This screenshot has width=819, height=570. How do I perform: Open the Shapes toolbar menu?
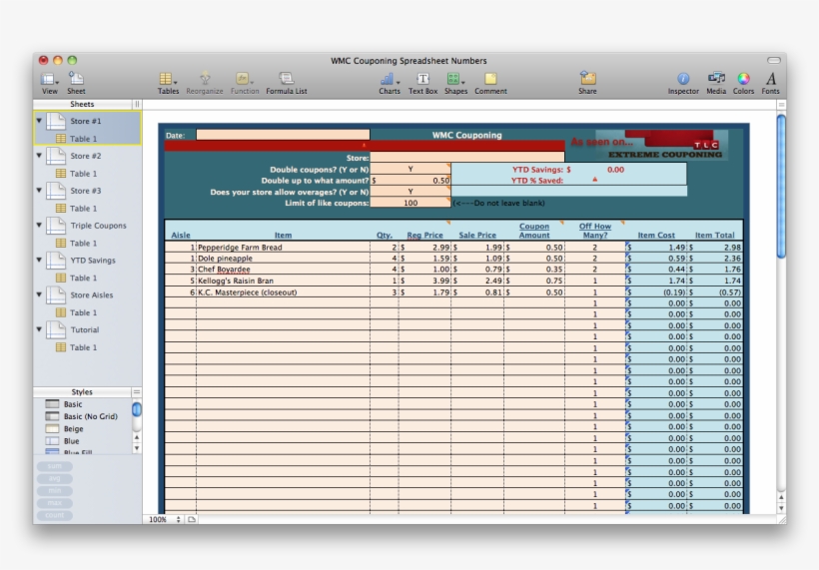click(x=455, y=83)
